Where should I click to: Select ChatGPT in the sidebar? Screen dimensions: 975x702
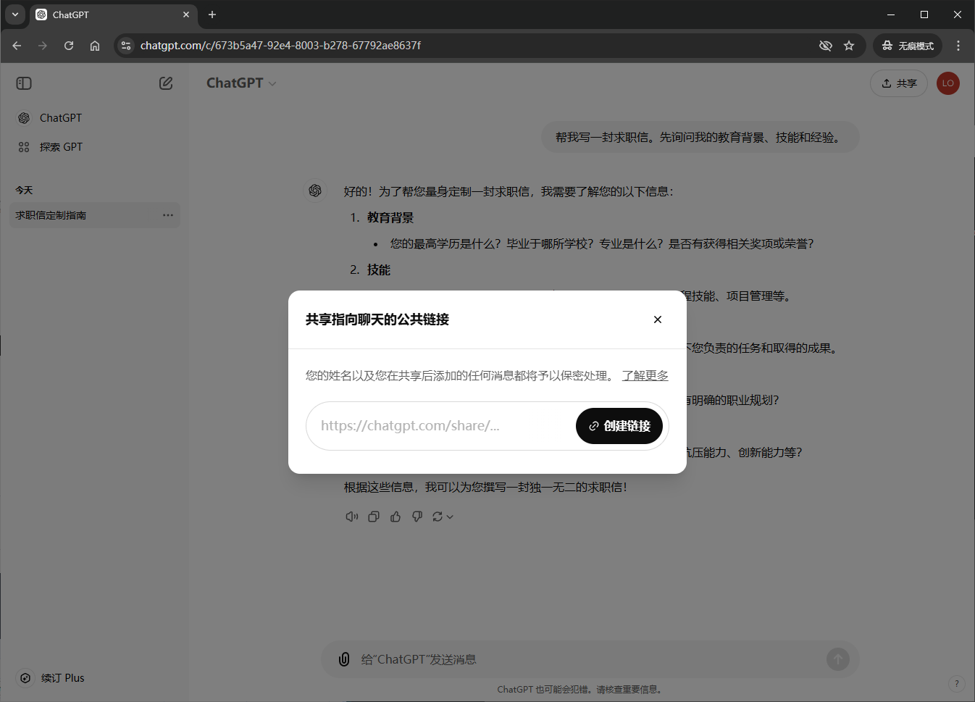60,118
